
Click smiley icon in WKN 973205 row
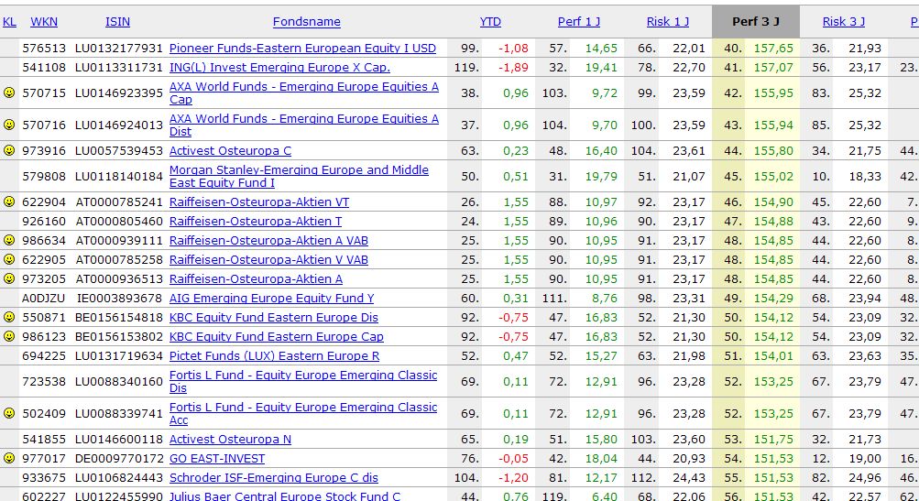[x=9, y=278]
